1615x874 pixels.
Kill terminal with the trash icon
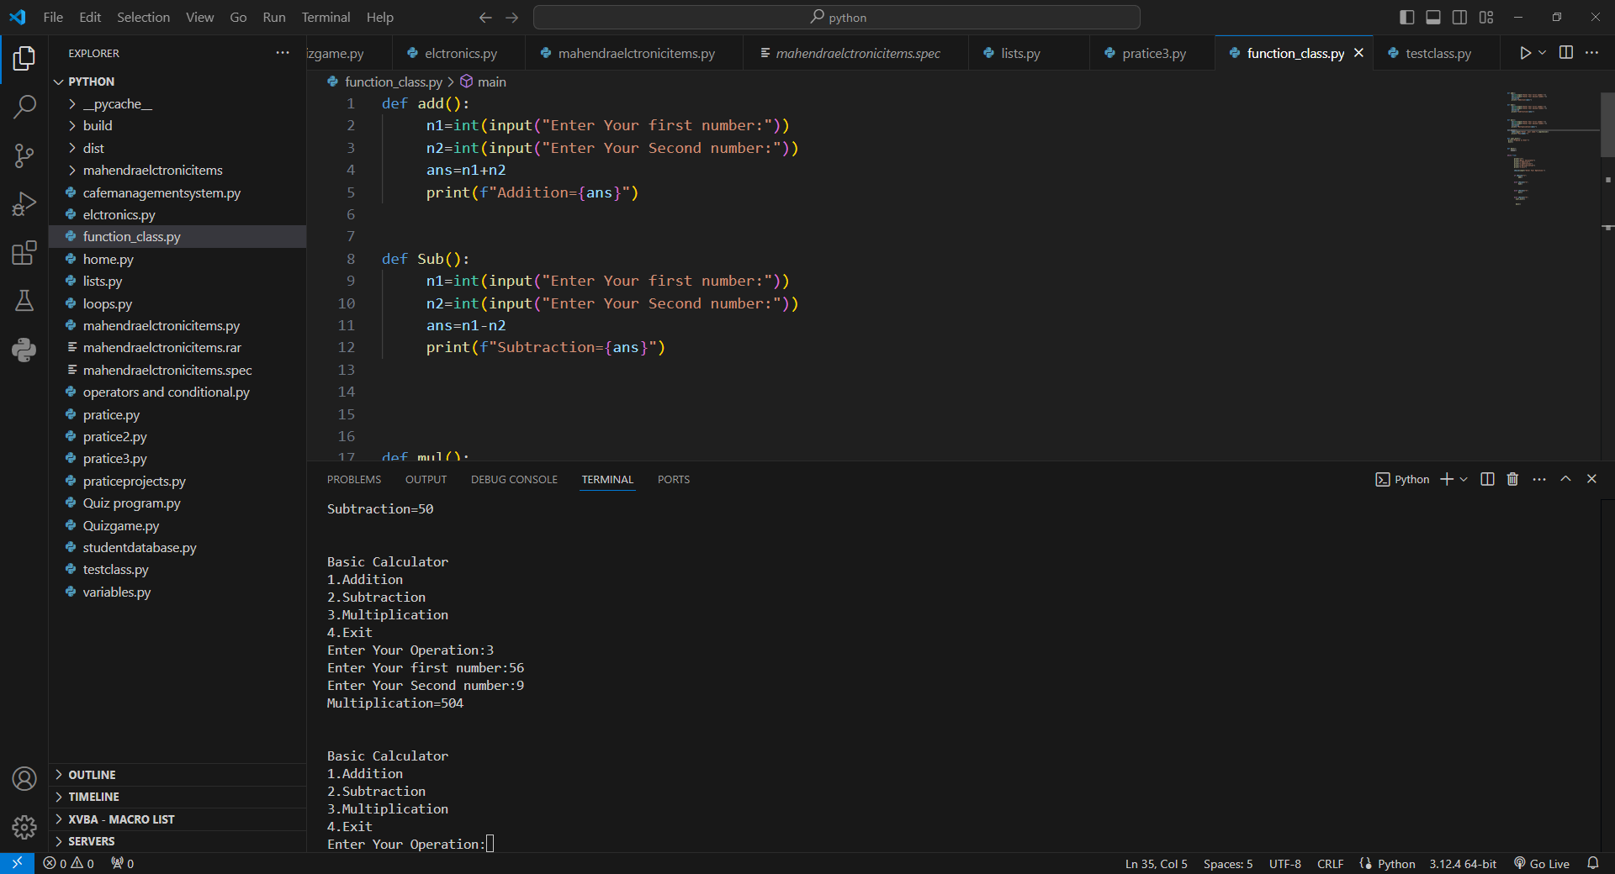pyautogui.click(x=1512, y=479)
